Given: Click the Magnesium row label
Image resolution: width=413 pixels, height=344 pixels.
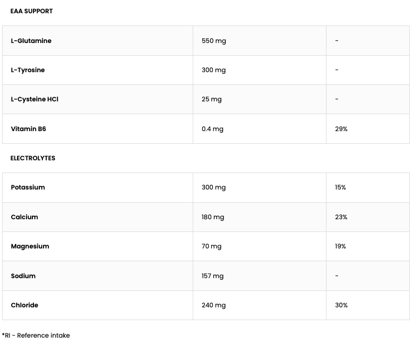Looking at the screenshot, I should pyautogui.click(x=30, y=246).
